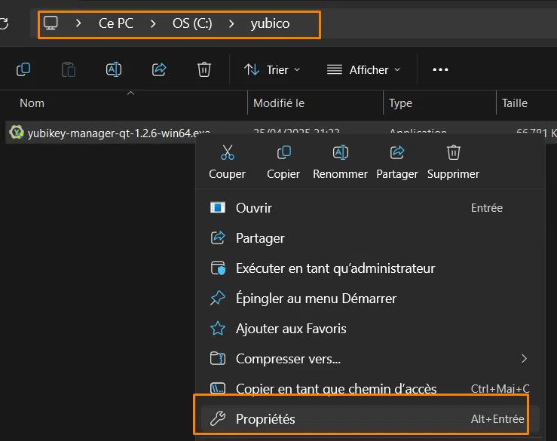Open the Trier sort dropdown
The width and height of the screenshot is (557, 441).
pyautogui.click(x=272, y=69)
